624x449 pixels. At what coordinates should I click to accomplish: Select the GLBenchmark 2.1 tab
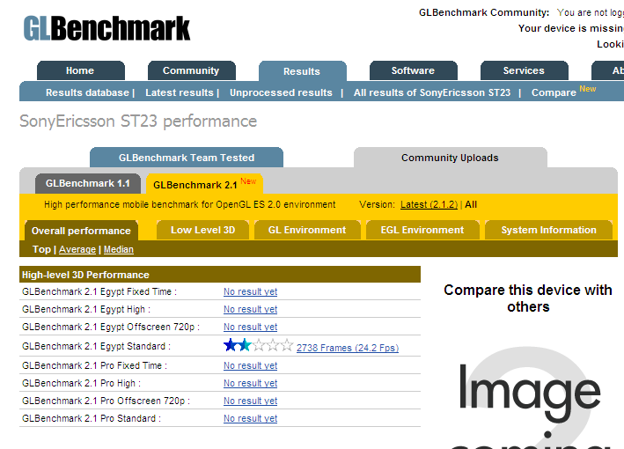point(204,184)
